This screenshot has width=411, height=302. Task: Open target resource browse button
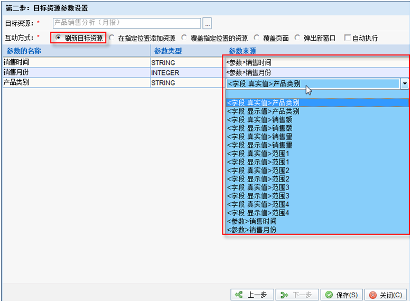[207, 23]
